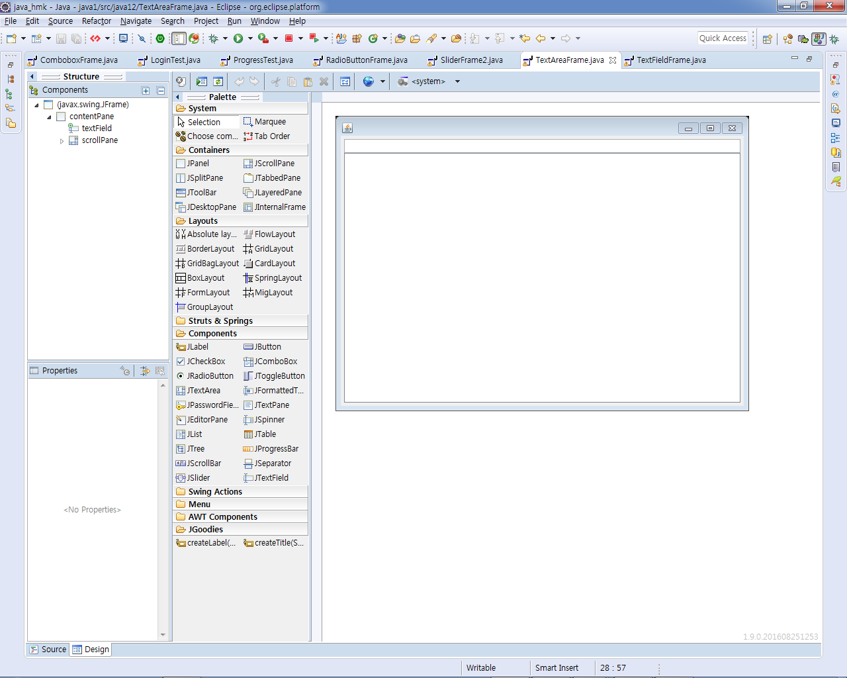Select the JTextArea palette component

(x=199, y=391)
